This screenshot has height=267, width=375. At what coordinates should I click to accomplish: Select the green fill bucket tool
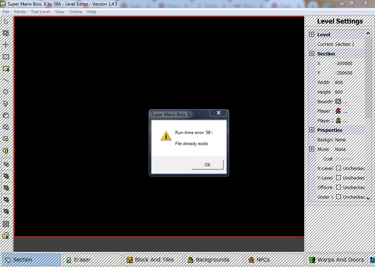6,104
